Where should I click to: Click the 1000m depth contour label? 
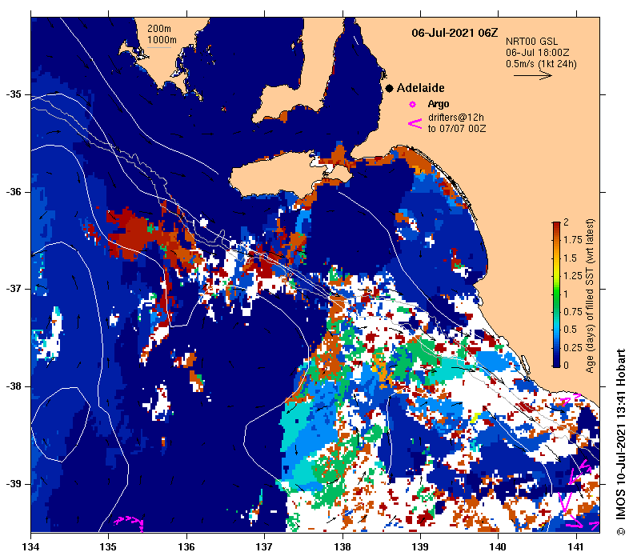tap(162, 40)
